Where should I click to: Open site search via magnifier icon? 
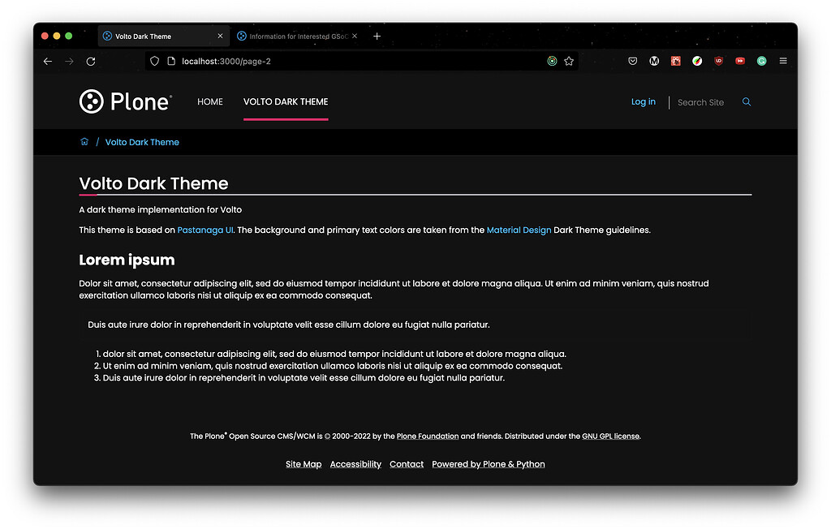point(746,101)
